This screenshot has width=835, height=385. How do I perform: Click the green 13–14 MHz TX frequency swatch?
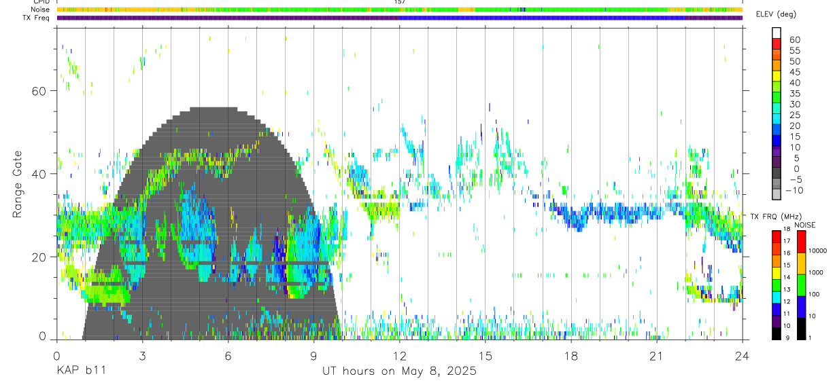(x=777, y=284)
